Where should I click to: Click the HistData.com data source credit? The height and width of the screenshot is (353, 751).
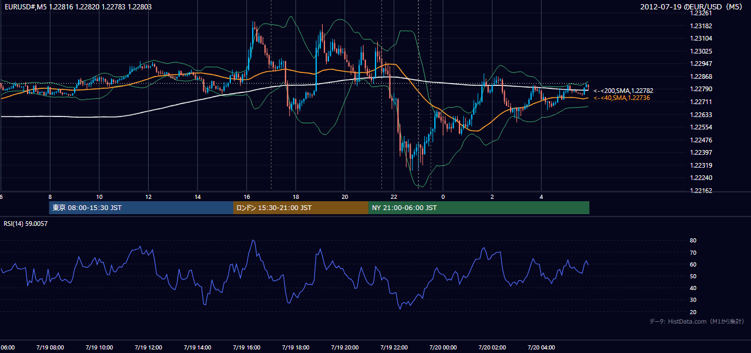pos(697,321)
